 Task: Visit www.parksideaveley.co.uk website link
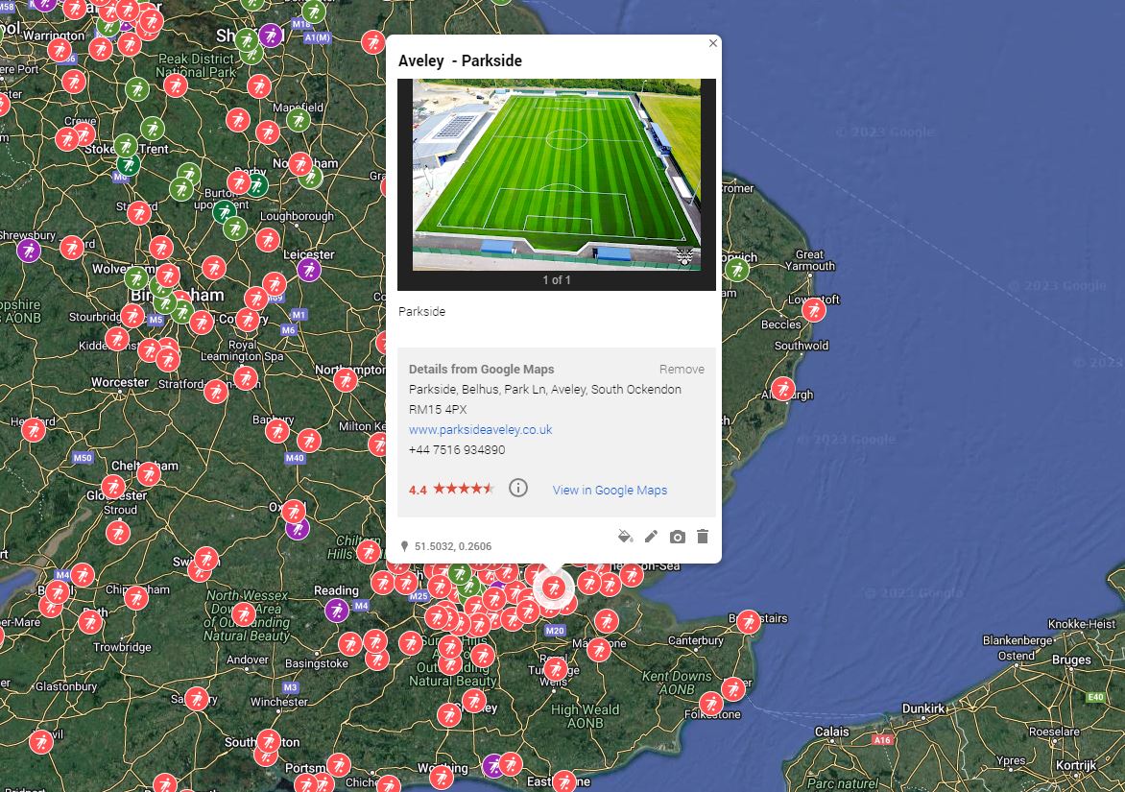(480, 430)
